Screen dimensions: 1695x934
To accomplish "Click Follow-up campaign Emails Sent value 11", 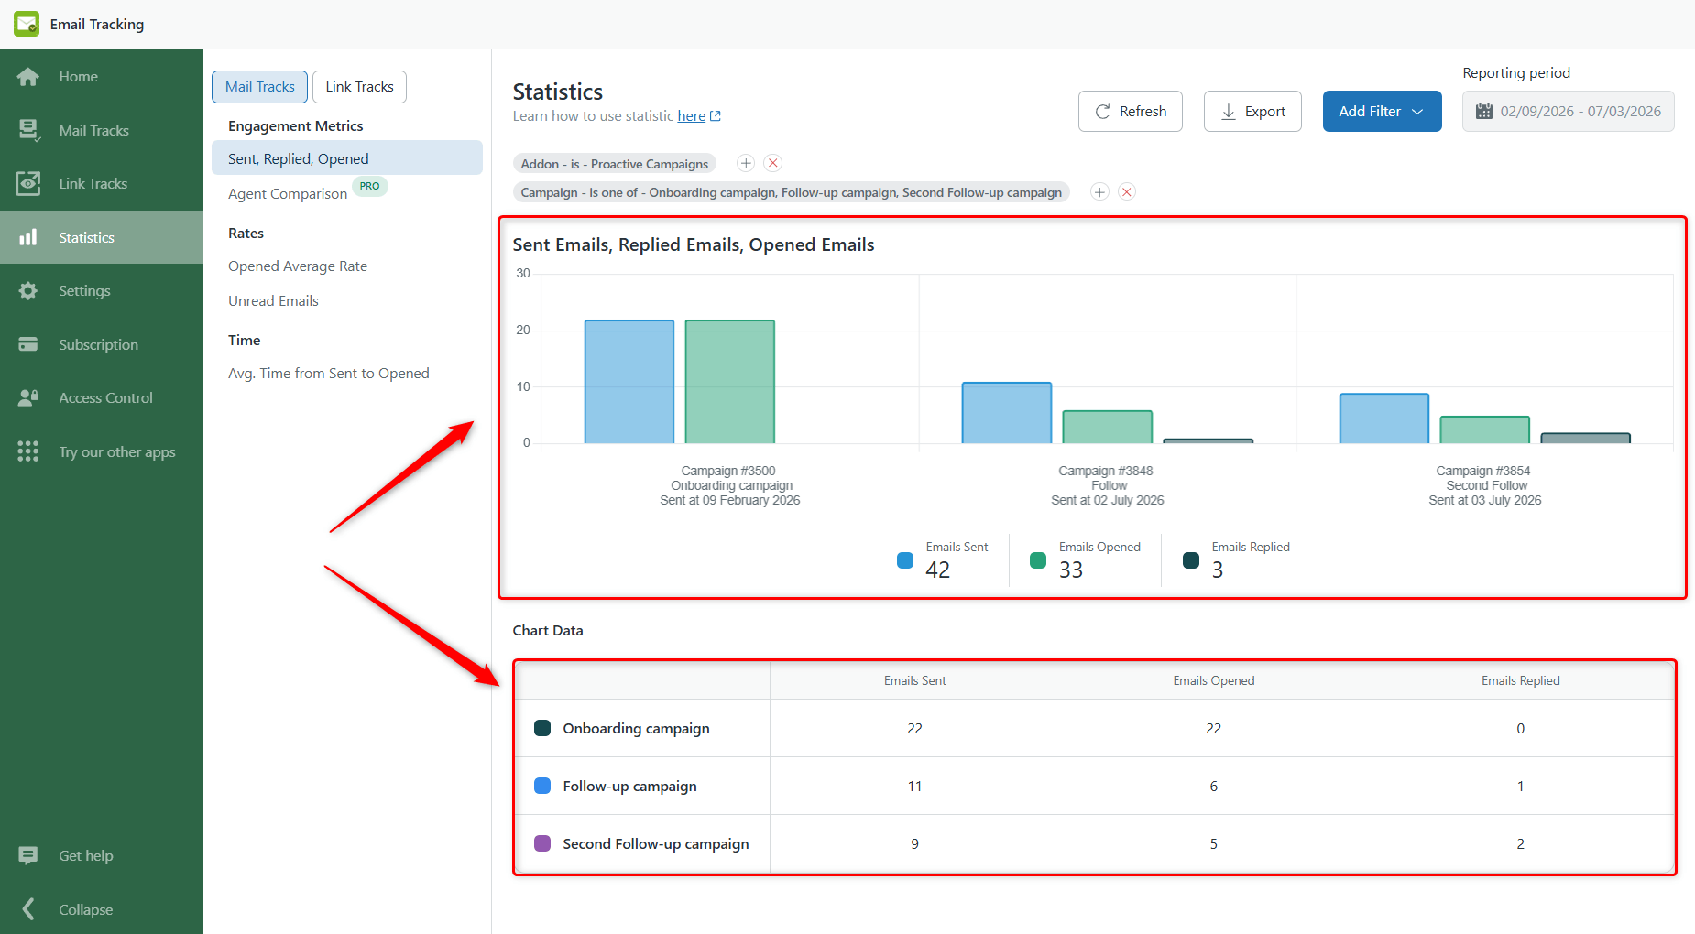I will 914,787.
